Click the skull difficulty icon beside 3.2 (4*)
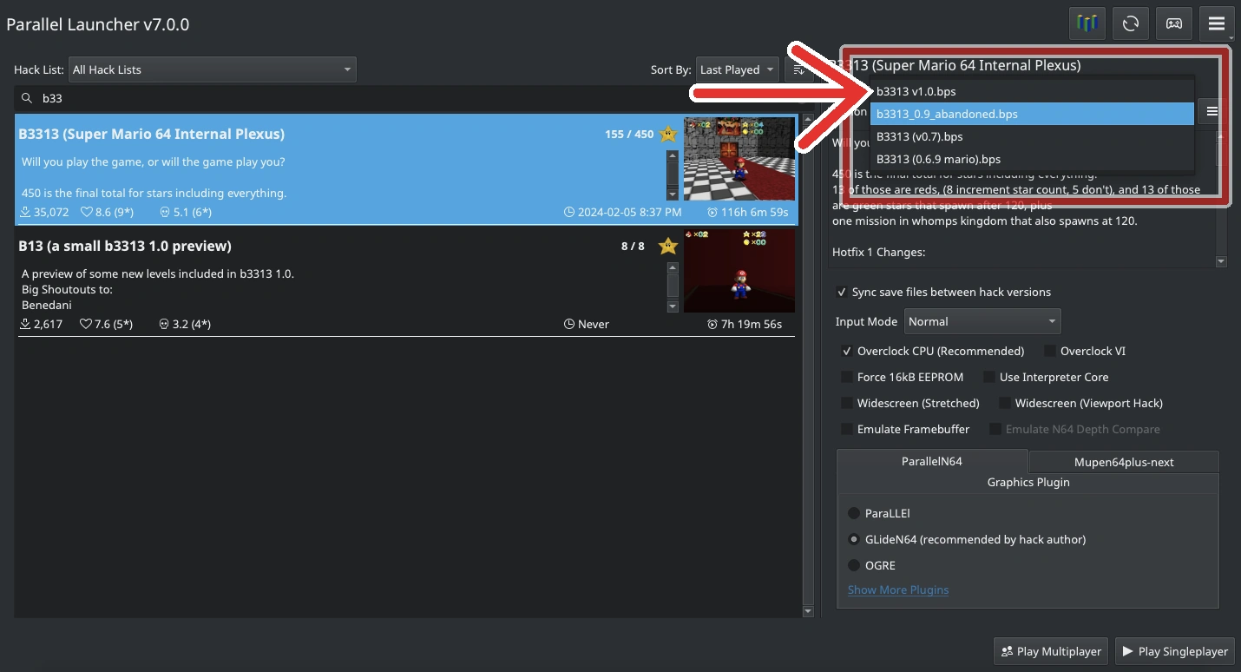The width and height of the screenshot is (1241, 672). pyautogui.click(x=165, y=324)
